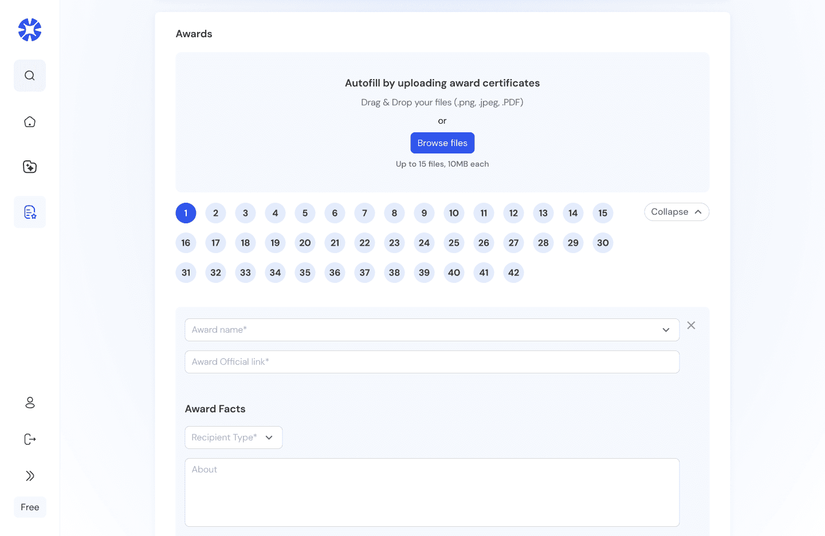Go to award number 27
The height and width of the screenshot is (536, 825).
point(513,243)
